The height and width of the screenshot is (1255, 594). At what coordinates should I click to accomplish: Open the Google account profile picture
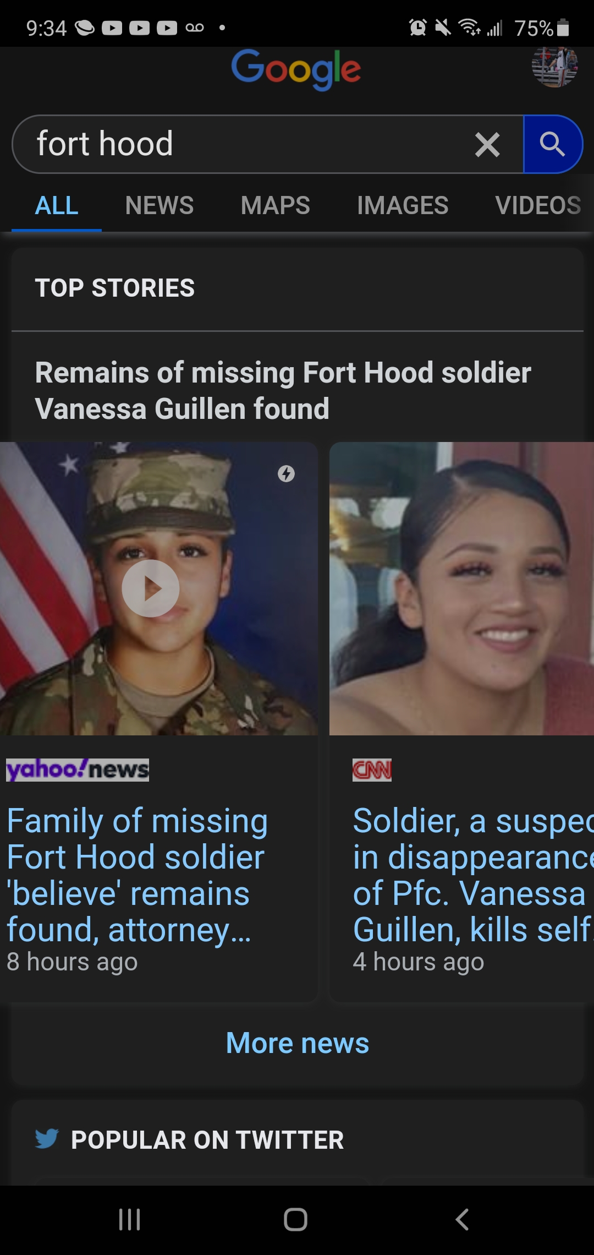click(554, 66)
